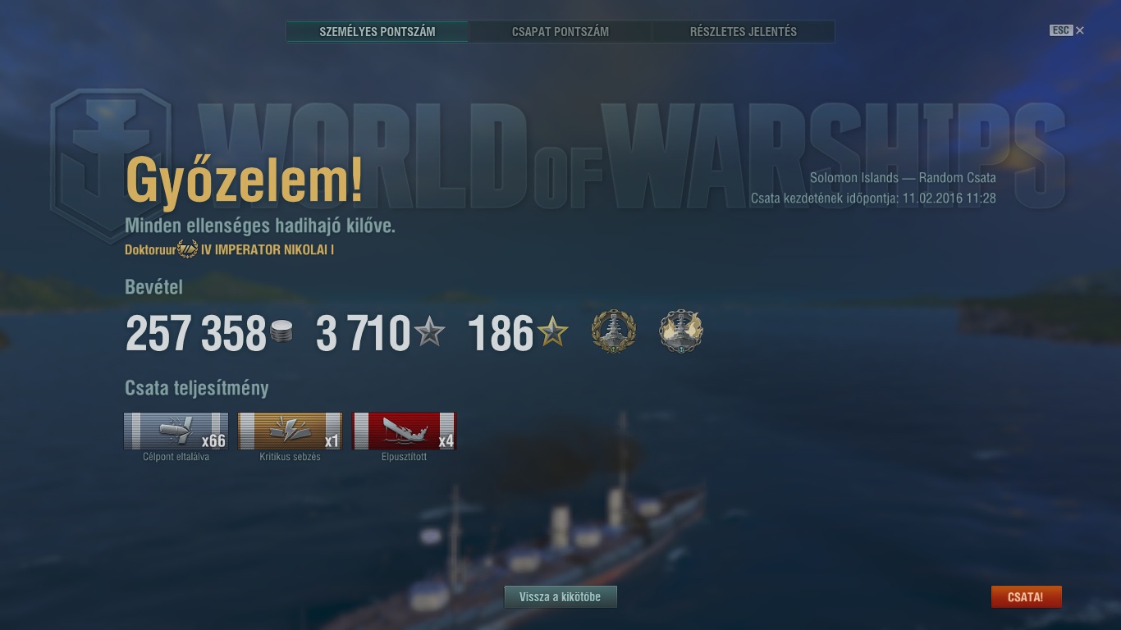Click the battleship wreath achievement medal
The width and height of the screenshot is (1121, 630).
(614, 332)
